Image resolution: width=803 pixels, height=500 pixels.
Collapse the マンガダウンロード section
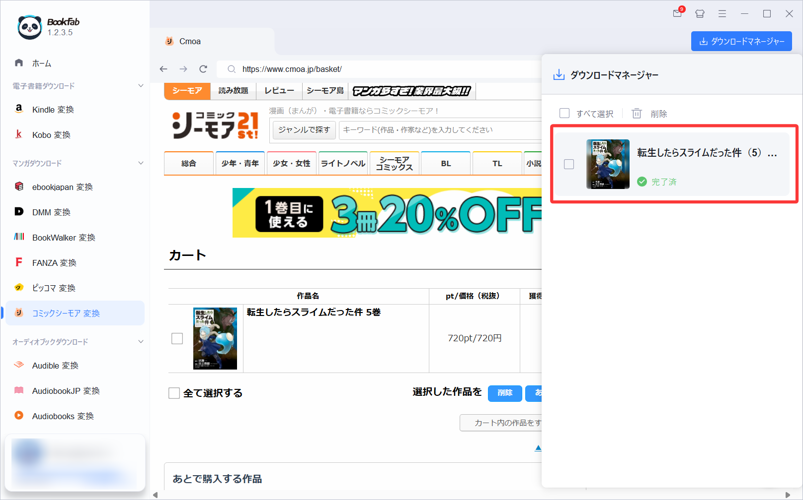[141, 163]
